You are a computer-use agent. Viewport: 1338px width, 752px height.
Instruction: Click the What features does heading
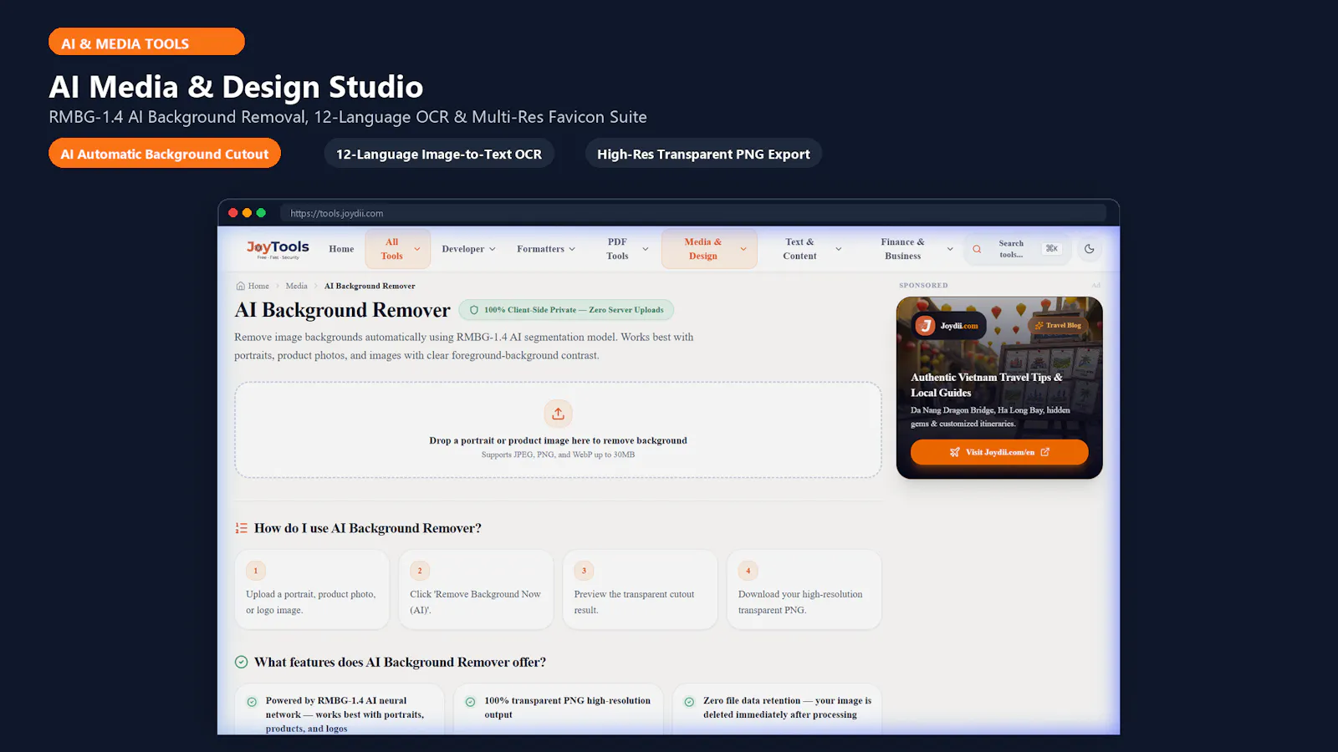[400, 662]
